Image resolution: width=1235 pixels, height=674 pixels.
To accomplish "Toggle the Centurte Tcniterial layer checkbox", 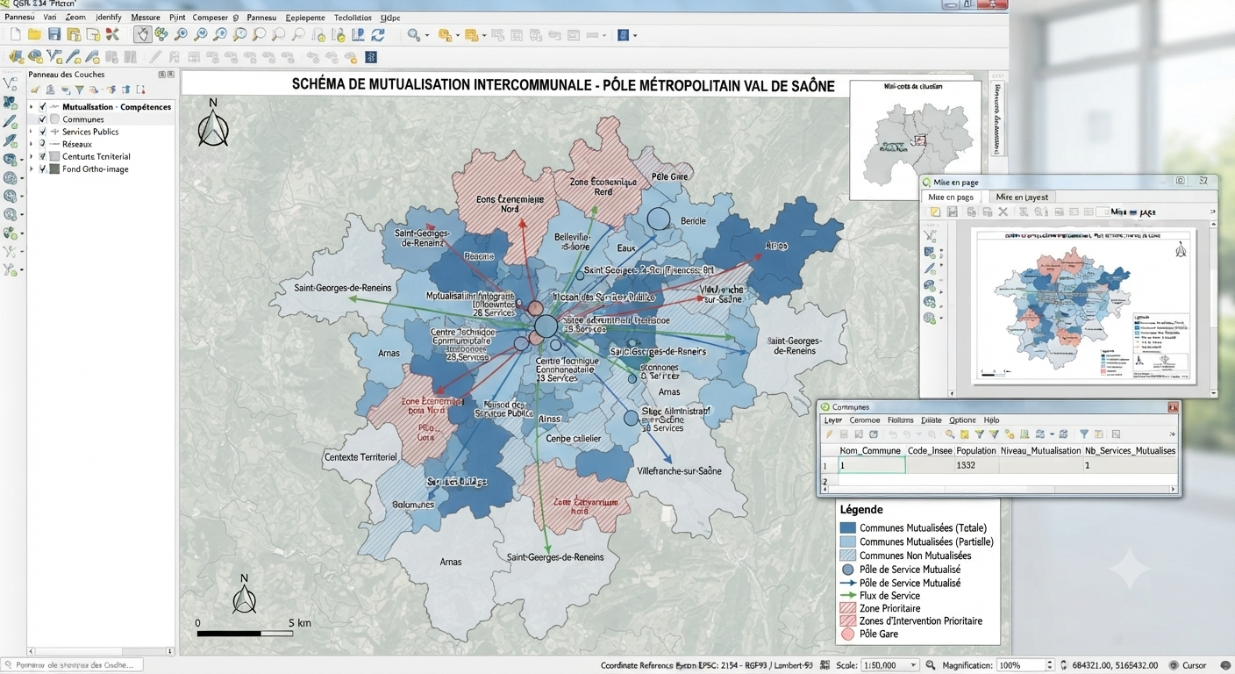I will [x=43, y=156].
